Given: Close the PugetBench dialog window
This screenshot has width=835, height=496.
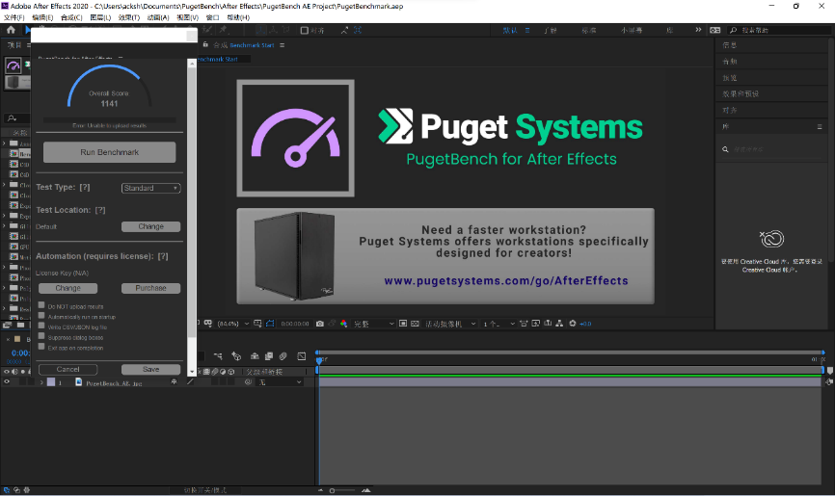Looking at the screenshot, I should (191, 36).
